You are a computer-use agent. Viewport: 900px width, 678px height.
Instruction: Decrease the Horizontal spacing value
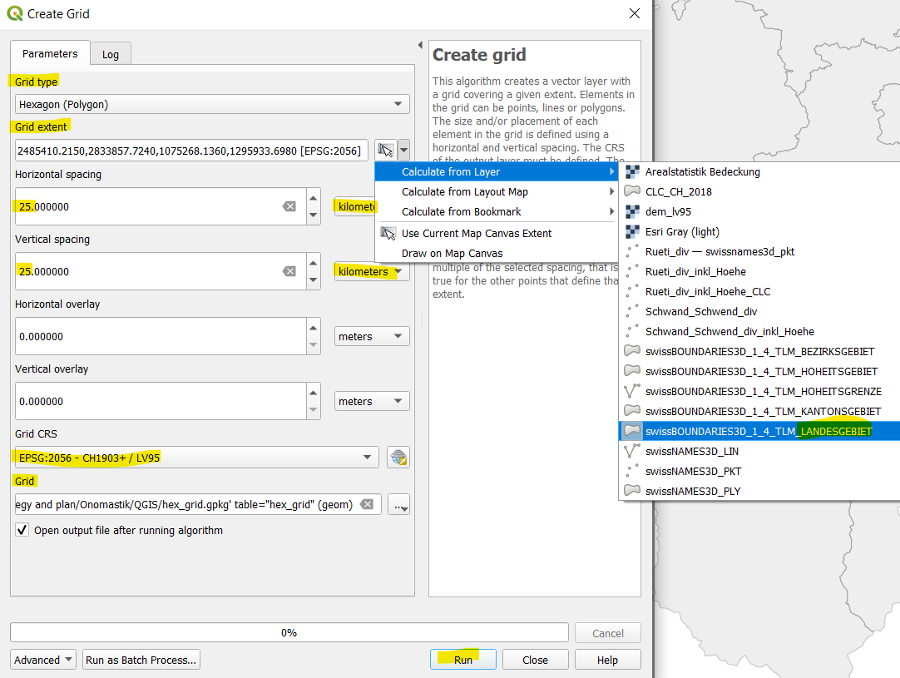point(314,215)
